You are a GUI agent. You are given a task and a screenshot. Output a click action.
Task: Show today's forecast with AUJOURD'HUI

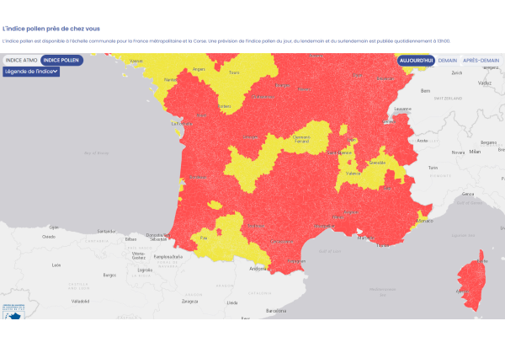tap(417, 61)
